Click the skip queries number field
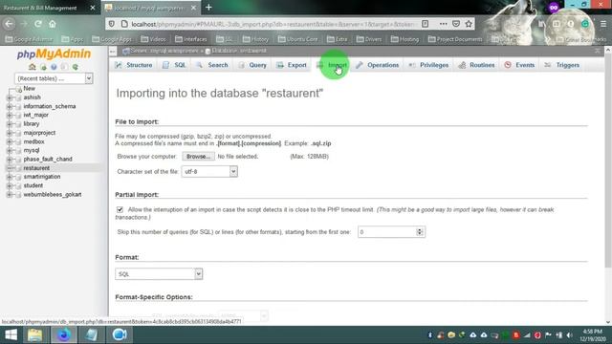The height and width of the screenshot is (344, 612). [391, 232]
